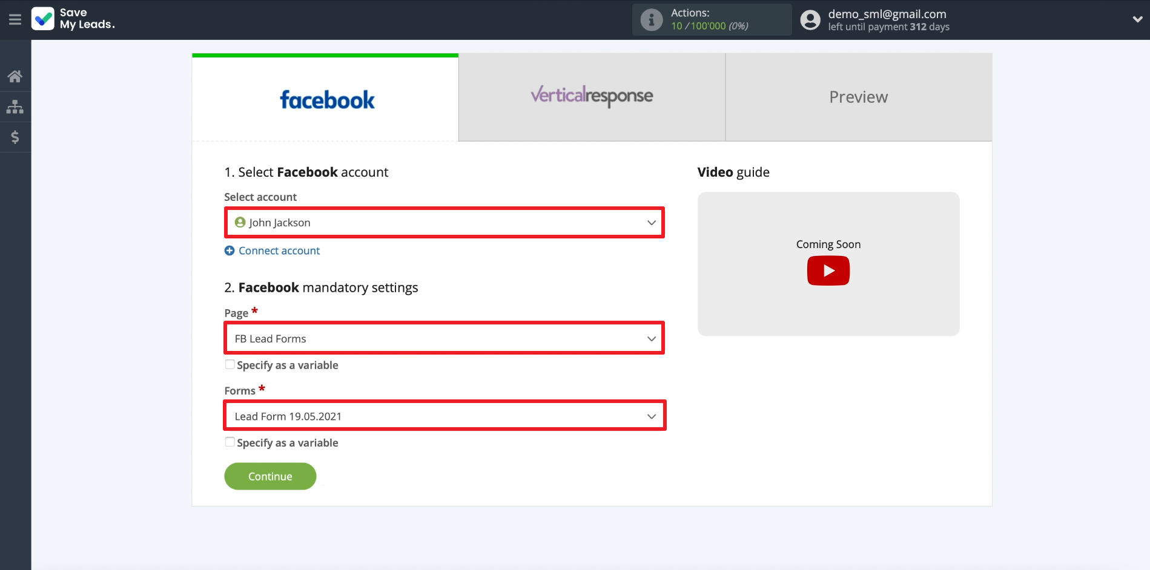Click the Connect account link
Image resolution: width=1150 pixels, height=570 pixels.
pos(279,251)
